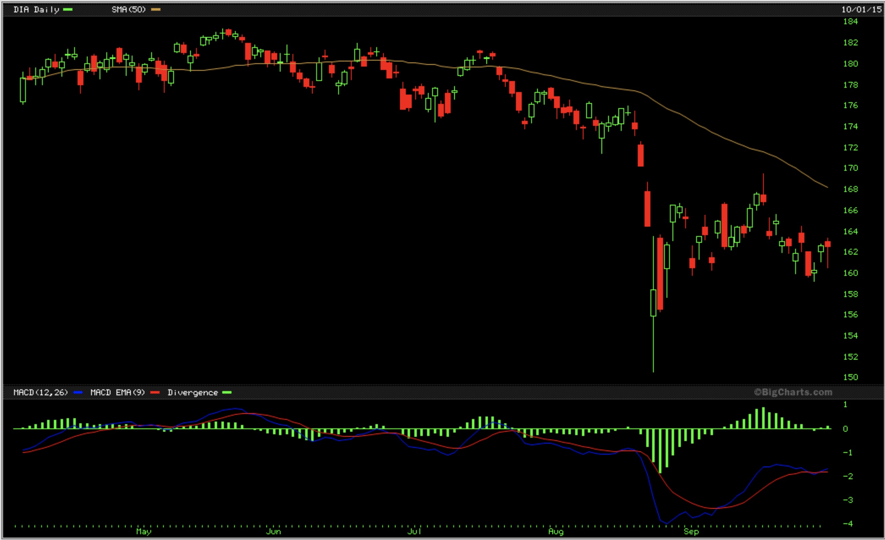Click the DIA Daily chart title
The image size is (885, 540).
(x=36, y=10)
